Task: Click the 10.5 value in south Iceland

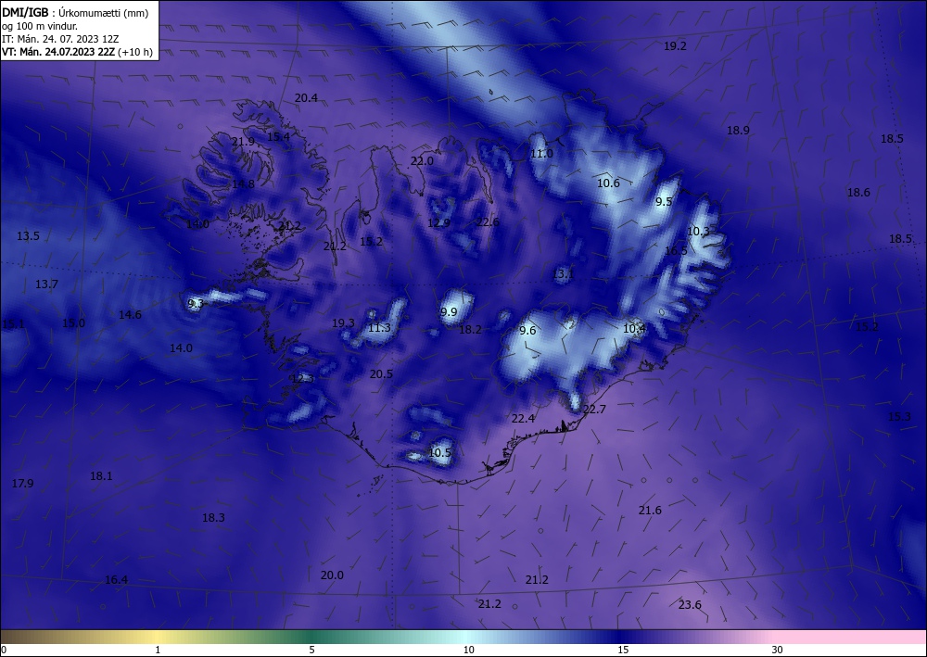Action: click(x=439, y=454)
